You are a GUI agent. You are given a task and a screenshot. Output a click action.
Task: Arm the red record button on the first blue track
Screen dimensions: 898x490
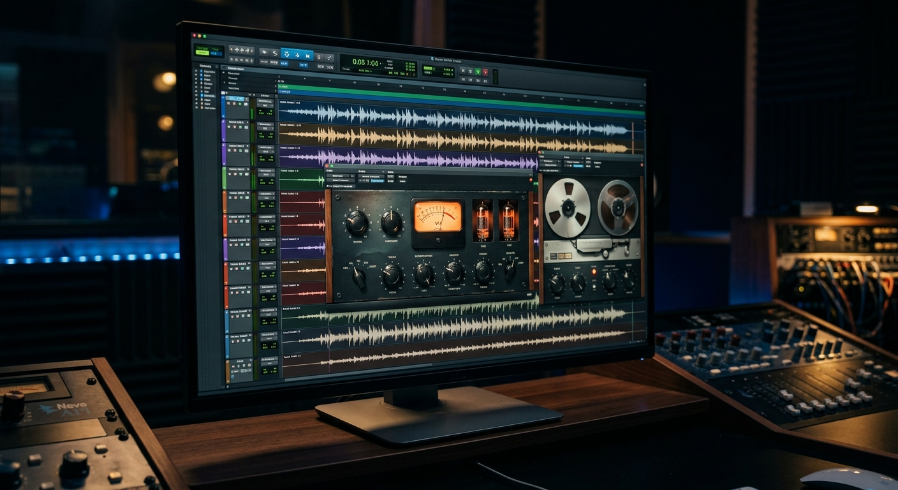(234, 103)
